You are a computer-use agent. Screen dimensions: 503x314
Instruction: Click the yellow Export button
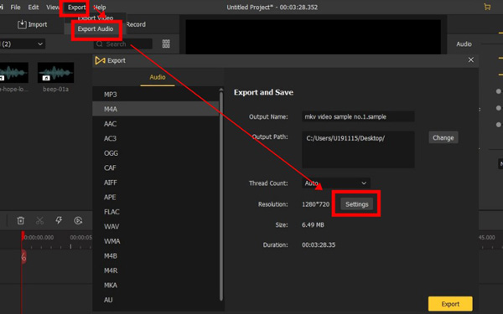pos(450,304)
